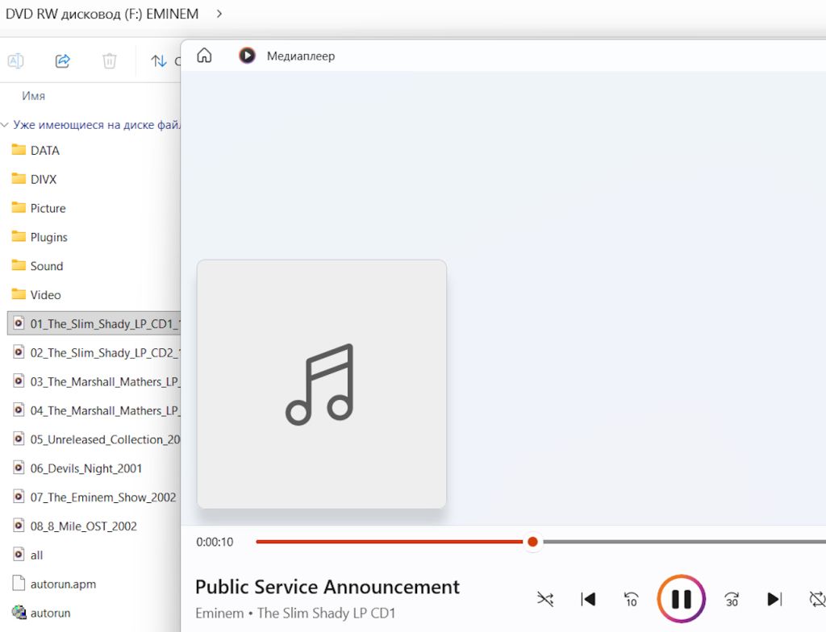Viewport: 826px width, 632px height.
Task: Select the 01_The_Slim_Shady_LP_CD1 playlist file
Action: coord(94,323)
